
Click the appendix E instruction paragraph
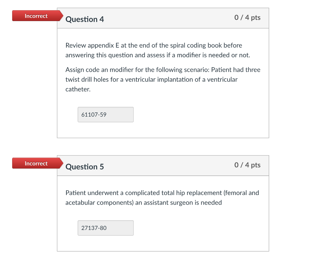(154, 50)
